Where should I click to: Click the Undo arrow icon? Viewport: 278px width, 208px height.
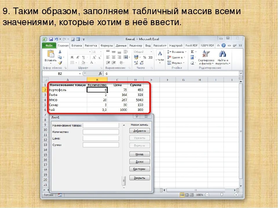tap(56, 39)
